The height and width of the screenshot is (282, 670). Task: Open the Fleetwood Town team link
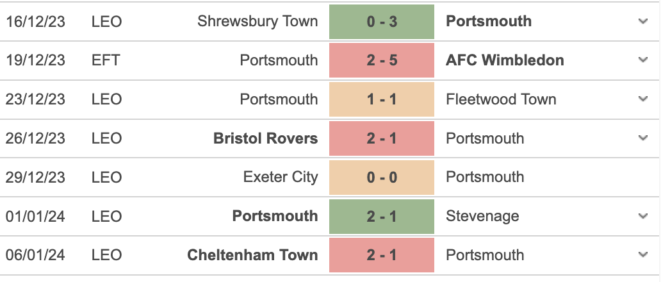pyautogui.click(x=501, y=99)
